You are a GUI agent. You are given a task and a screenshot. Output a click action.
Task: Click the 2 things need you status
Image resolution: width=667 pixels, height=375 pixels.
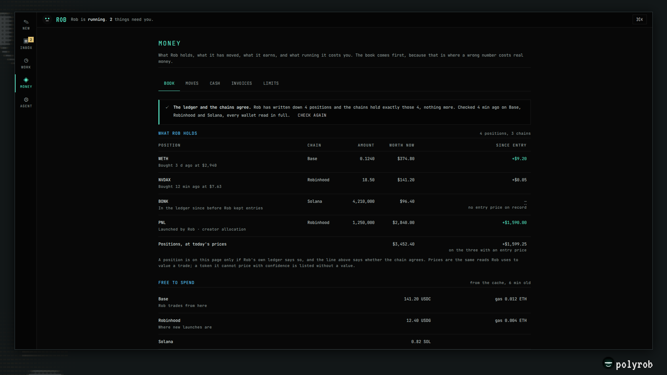(131, 19)
